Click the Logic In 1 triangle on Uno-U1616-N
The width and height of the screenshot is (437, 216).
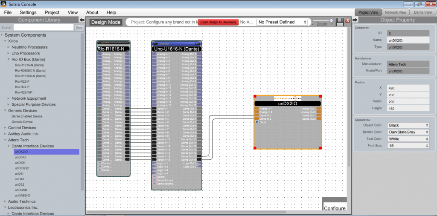click(x=154, y=163)
